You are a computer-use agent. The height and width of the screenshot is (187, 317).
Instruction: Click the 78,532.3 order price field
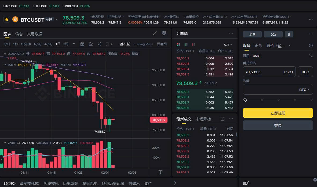[269, 72]
